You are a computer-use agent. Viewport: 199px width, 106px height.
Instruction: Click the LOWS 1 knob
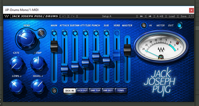tap(17, 87)
